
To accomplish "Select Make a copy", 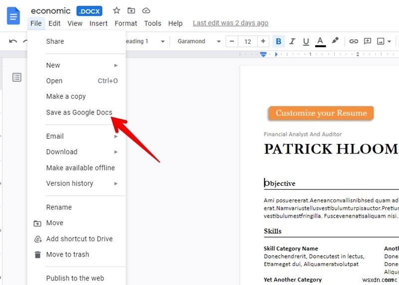I will [76, 97].
